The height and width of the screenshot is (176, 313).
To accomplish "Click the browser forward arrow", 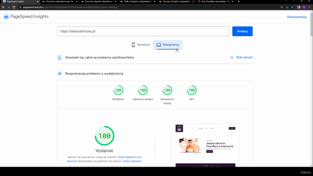I will (x=9, y=7).
